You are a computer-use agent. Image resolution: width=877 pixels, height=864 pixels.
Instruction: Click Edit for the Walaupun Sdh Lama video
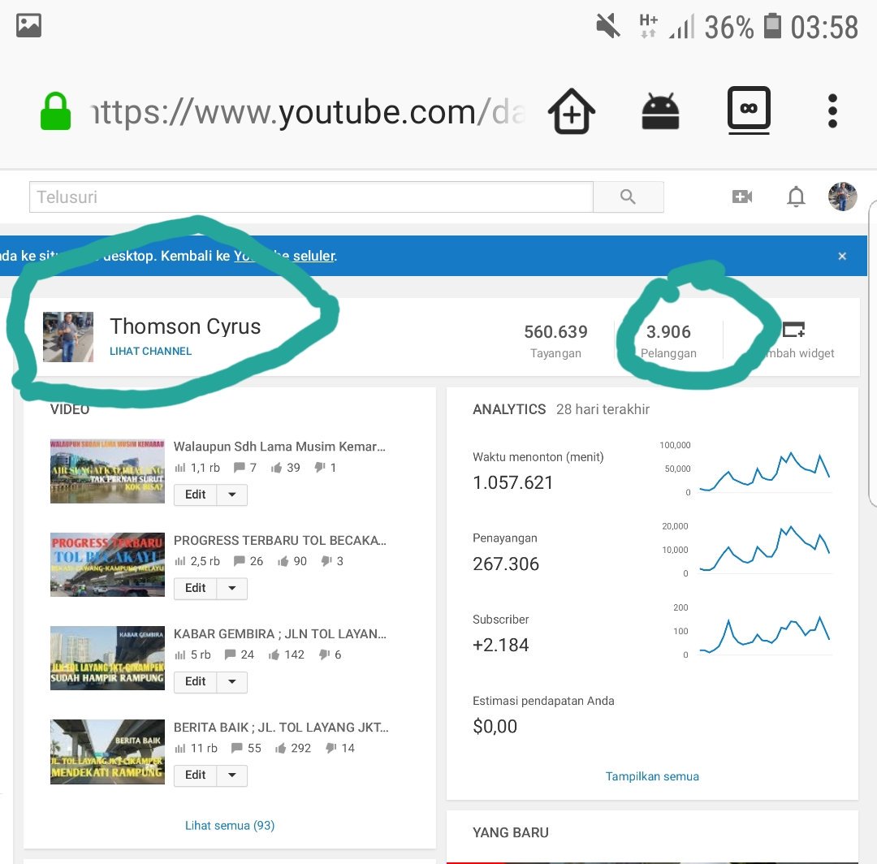coord(195,495)
